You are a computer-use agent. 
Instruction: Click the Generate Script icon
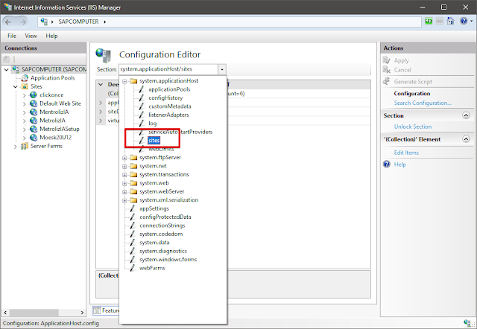click(387, 81)
